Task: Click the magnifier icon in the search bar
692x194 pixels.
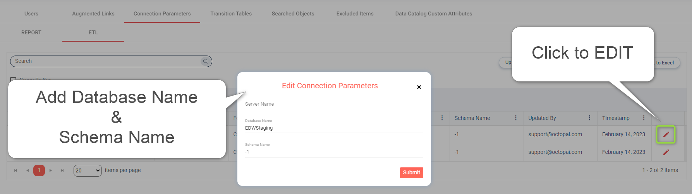Action: tap(206, 61)
